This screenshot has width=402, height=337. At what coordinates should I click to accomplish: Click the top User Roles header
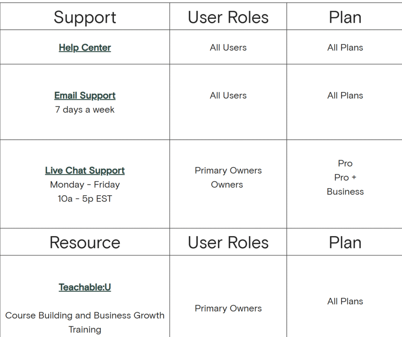(228, 17)
